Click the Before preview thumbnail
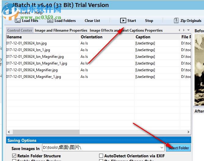Image resolution: width=204 pixels, height=161 pixels. click(199, 70)
